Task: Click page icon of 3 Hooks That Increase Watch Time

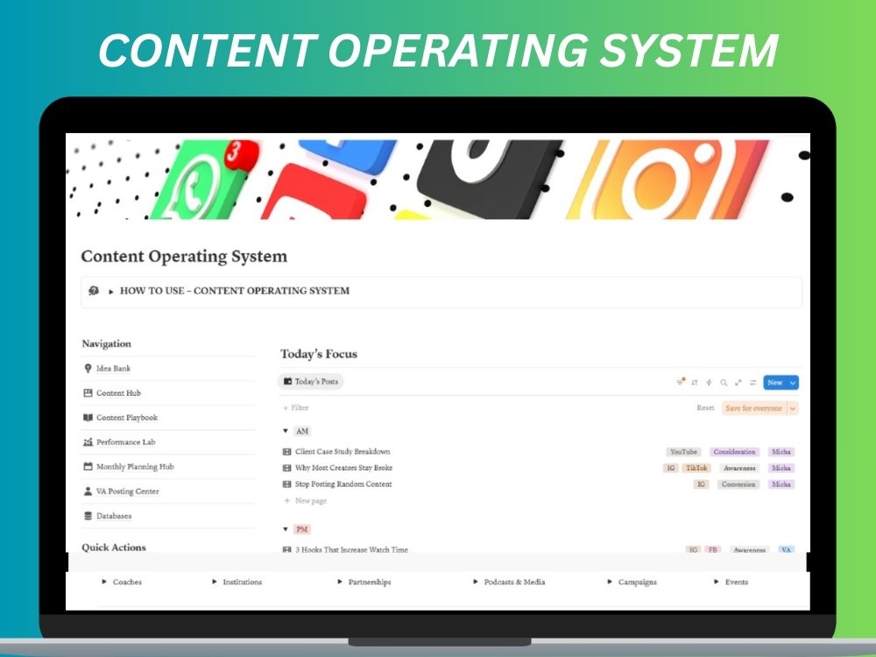Action: point(287,550)
